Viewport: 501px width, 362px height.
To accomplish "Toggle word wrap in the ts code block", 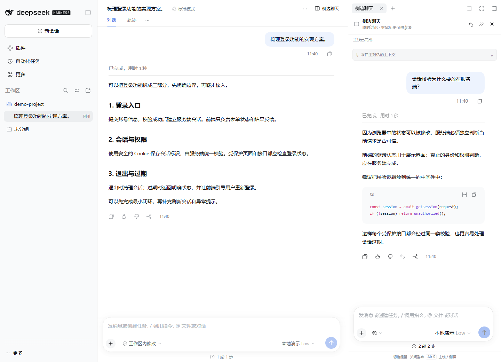I will (x=464, y=195).
